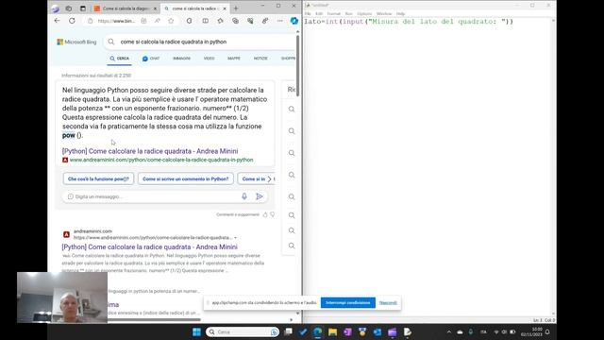Add page to favorites star
This screenshot has width=604, height=340.
click(x=171, y=21)
